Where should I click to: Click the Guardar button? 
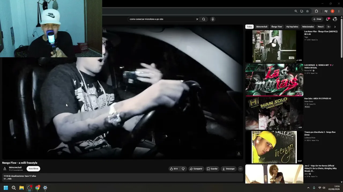click(212, 169)
